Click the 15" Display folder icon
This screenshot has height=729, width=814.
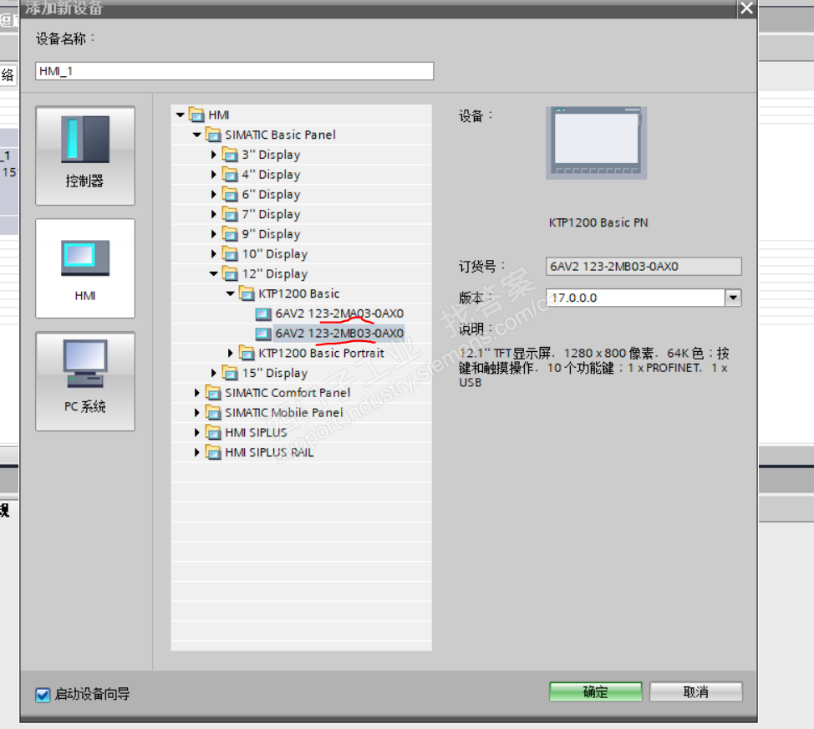pos(230,373)
